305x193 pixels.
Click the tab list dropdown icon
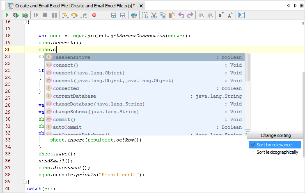point(301,6)
